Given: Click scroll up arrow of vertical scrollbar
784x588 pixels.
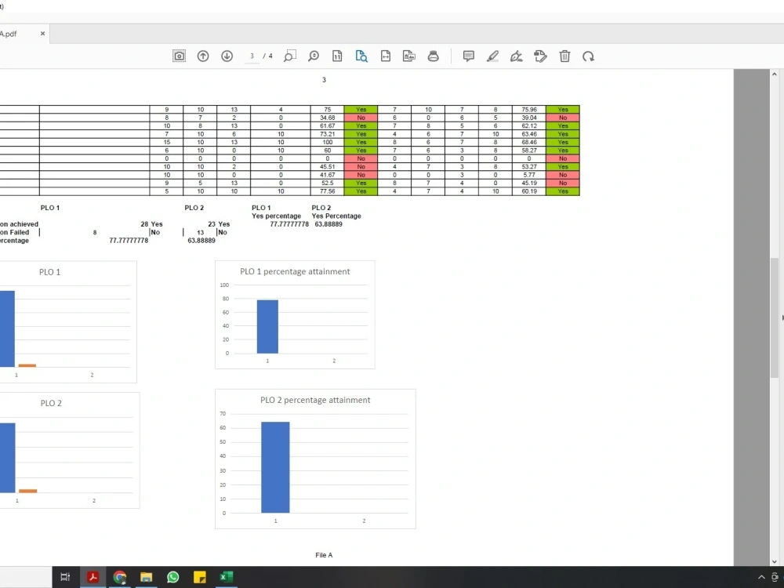Looking at the screenshot, I should click(775, 74).
